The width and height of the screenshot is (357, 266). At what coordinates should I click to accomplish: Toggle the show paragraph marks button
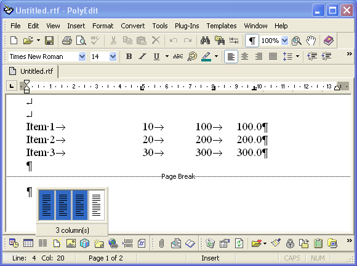[x=252, y=41]
